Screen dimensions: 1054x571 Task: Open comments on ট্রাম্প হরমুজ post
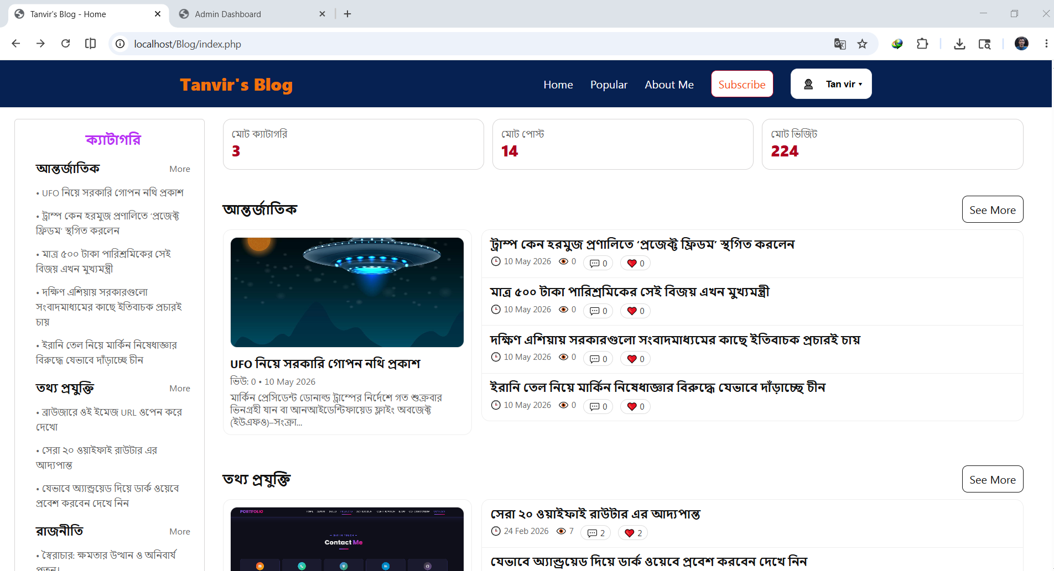coord(598,263)
